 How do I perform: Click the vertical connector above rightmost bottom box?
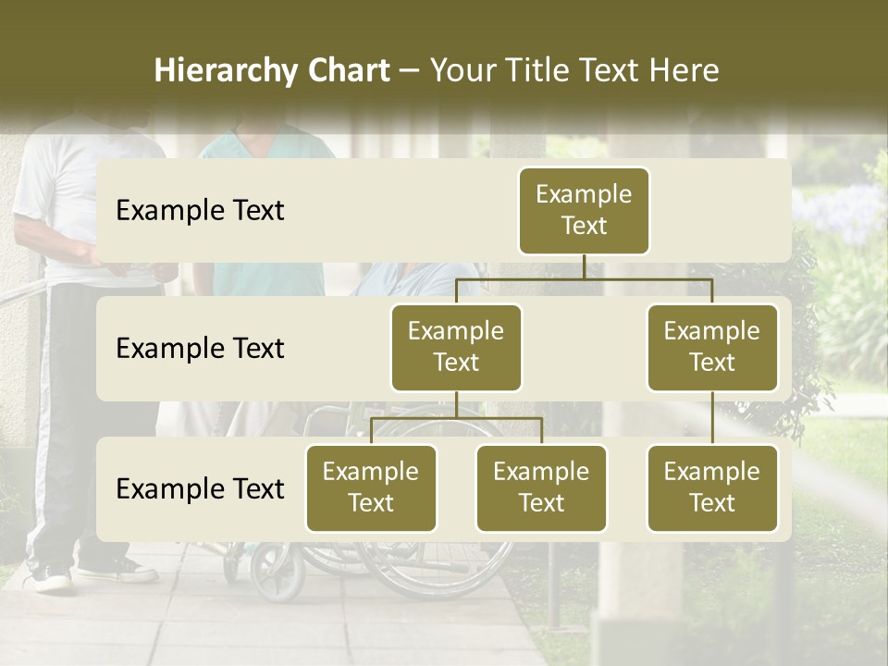point(712,421)
